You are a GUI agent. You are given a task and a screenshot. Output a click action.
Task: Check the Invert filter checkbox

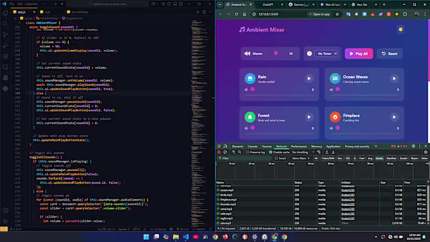coord(276,158)
